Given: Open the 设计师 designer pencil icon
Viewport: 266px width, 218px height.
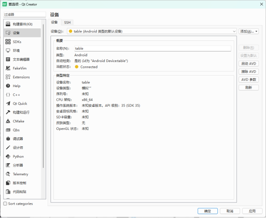Looking at the screenshot, I should (8, 148).
